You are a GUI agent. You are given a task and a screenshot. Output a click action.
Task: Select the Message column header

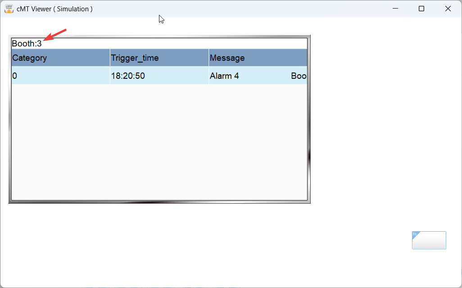227,58
